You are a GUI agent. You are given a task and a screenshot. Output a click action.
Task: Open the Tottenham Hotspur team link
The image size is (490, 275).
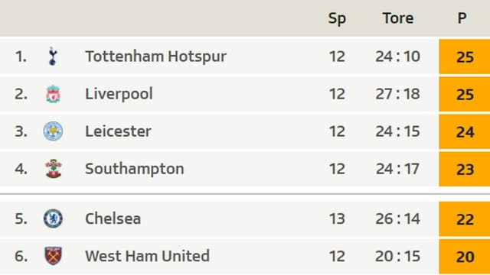(x=155, y=57)
